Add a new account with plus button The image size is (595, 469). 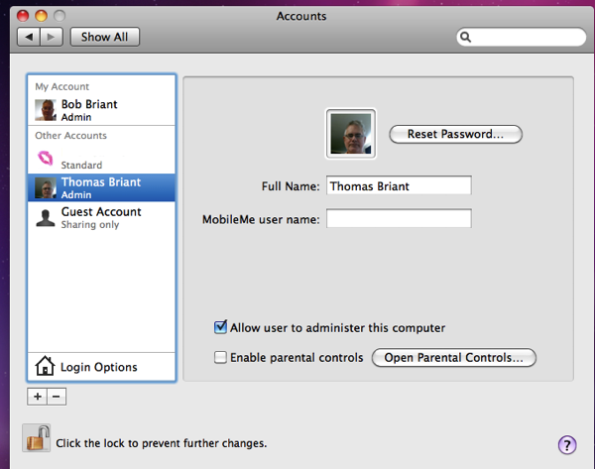(x=38, y=397)
